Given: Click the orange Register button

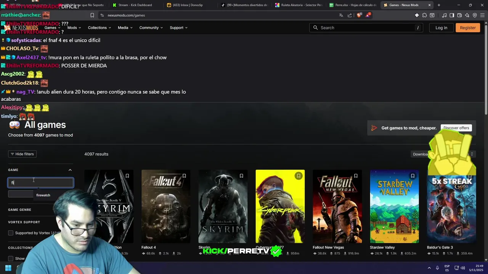Looking at the screenshot, I should pyautogui.click(x=468, y=27).
